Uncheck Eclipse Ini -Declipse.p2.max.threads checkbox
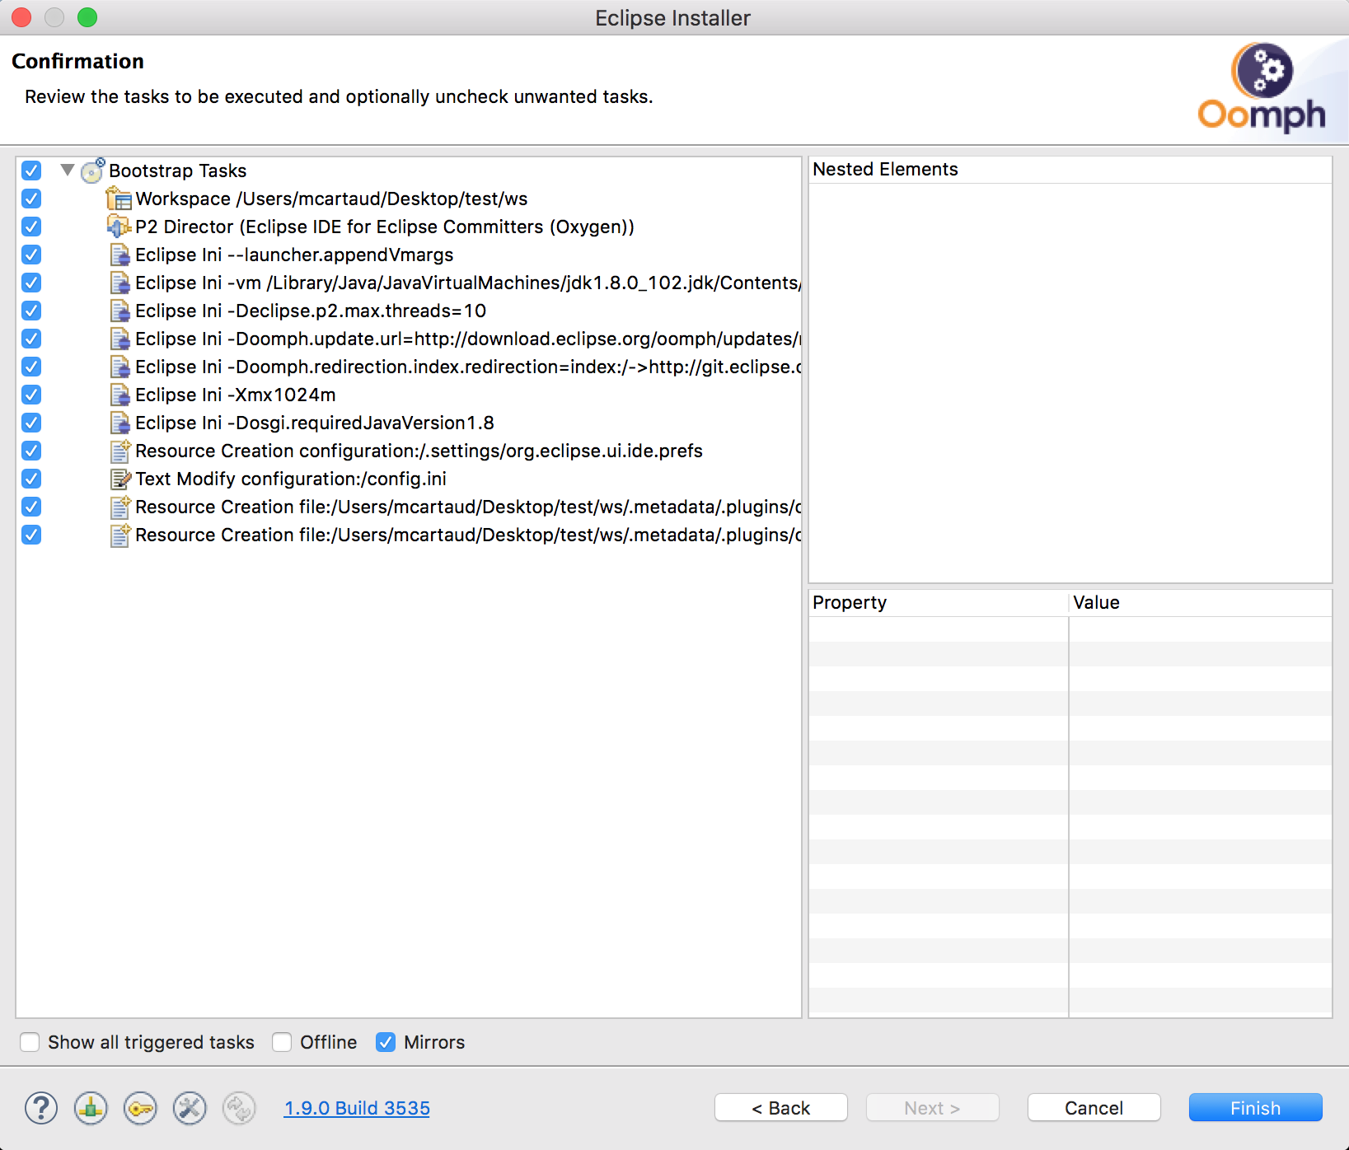The width and height of the screenshot is (1349, 1150). tap(31, 311)
